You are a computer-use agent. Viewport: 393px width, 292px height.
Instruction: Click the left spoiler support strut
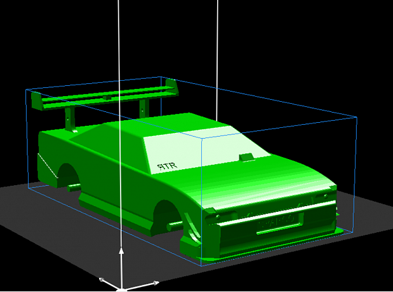[x=69, y=119]
